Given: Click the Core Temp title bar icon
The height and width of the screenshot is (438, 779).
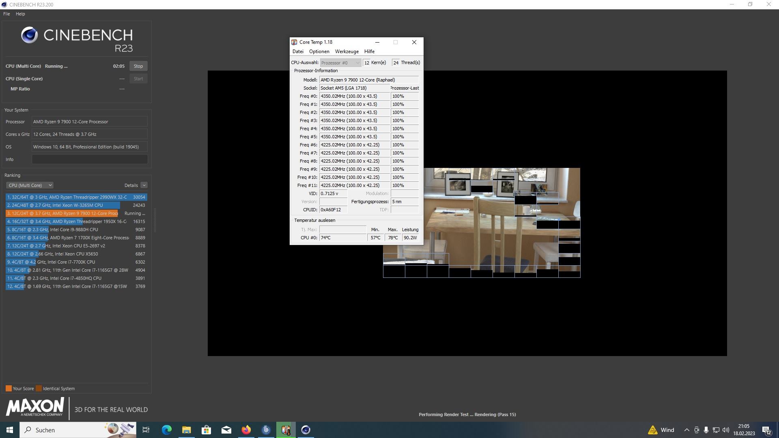Looking at the screenshot, I should pyautogui.click(x=294, y=42).
